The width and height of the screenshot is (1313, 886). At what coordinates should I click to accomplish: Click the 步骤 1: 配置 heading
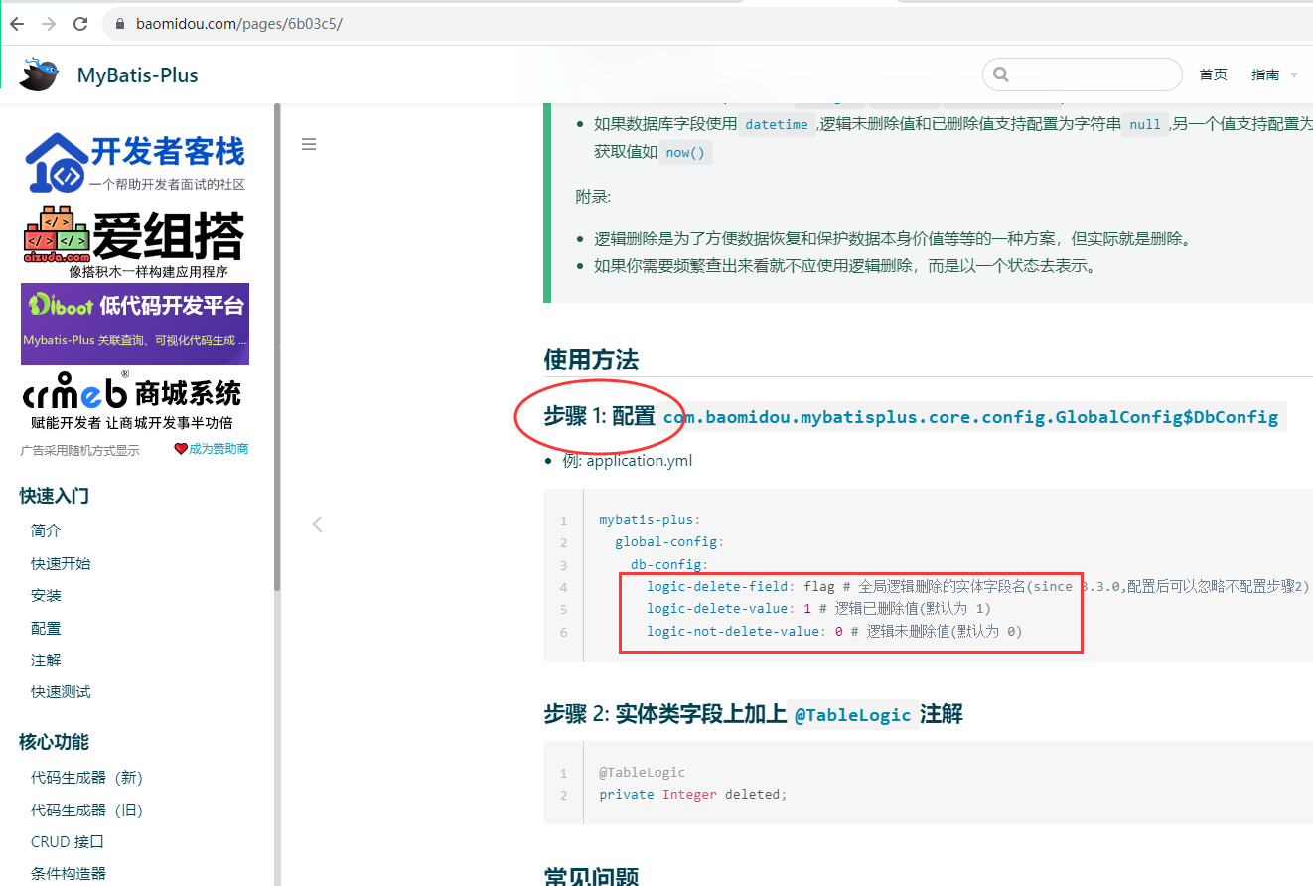click(599, 416)
